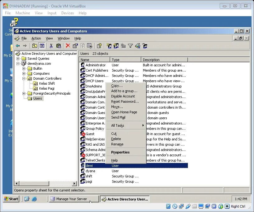Viewport: 254px width, 212px height.
Task: Click the Properties toolbar icon
Action: [x=75, y=46]
